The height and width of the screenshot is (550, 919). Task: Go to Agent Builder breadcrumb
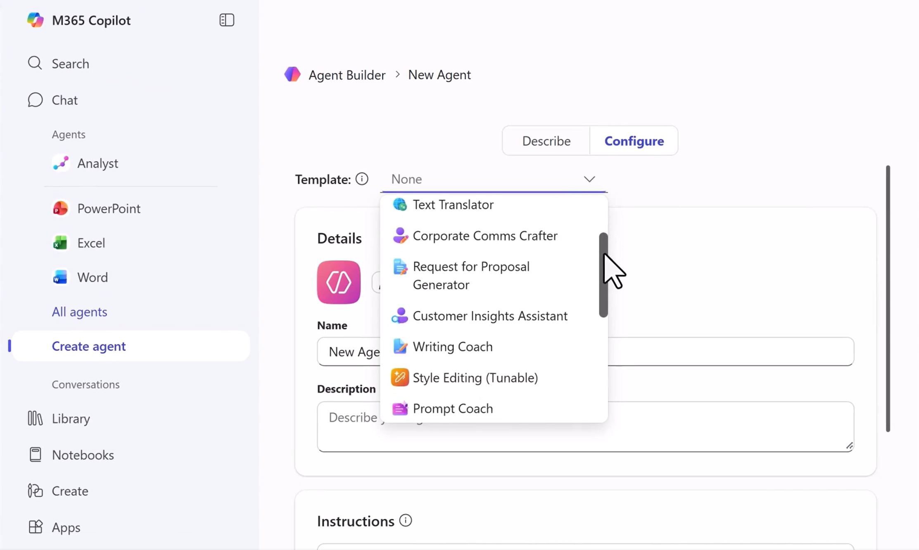[x=347, y=75]
